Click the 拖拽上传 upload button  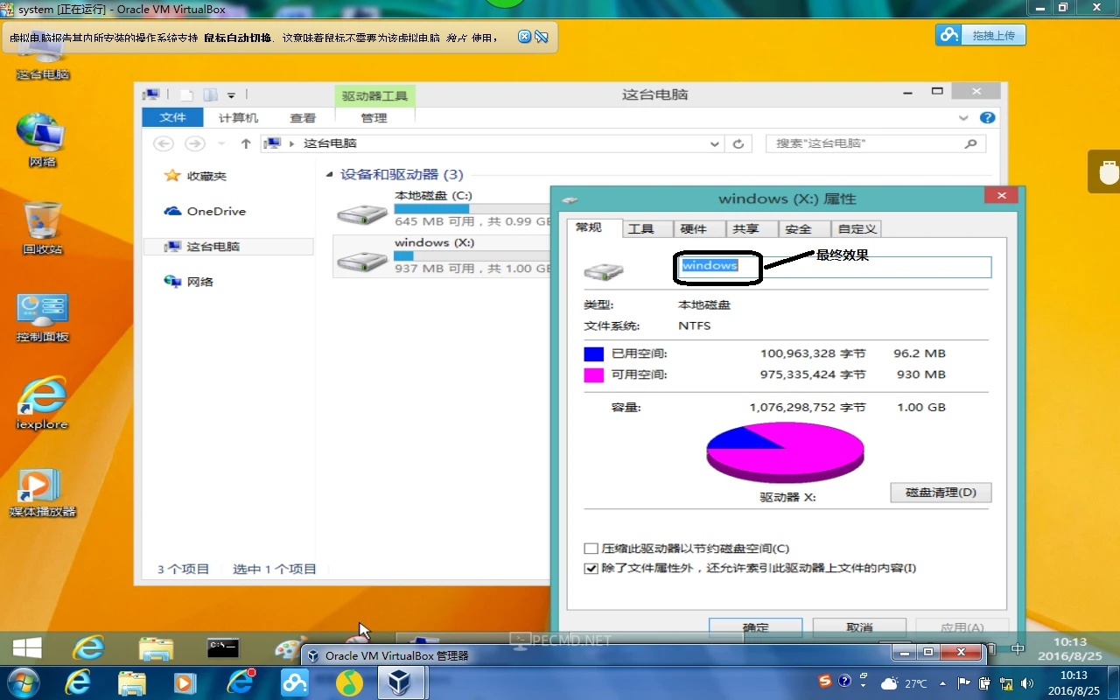980,35
